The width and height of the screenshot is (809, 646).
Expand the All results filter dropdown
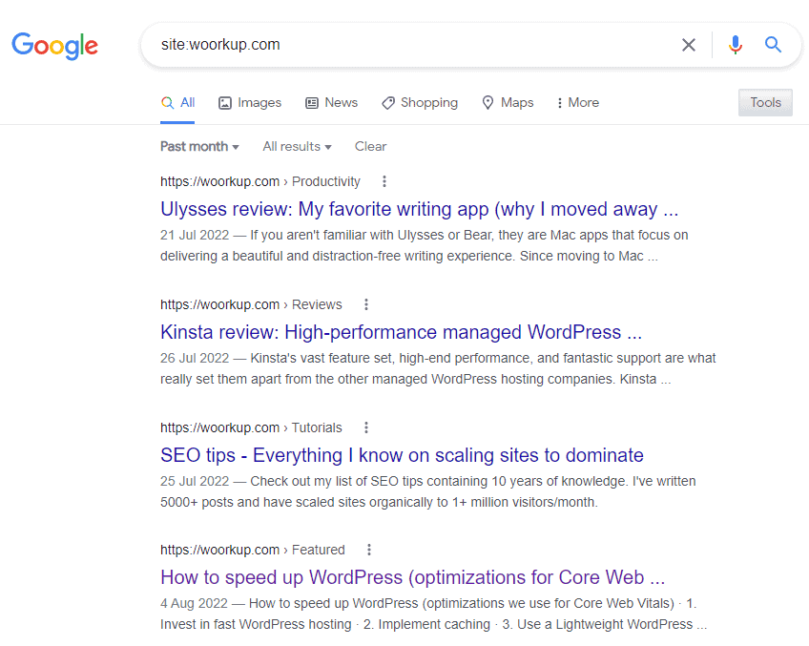click(x=297, y=146)
